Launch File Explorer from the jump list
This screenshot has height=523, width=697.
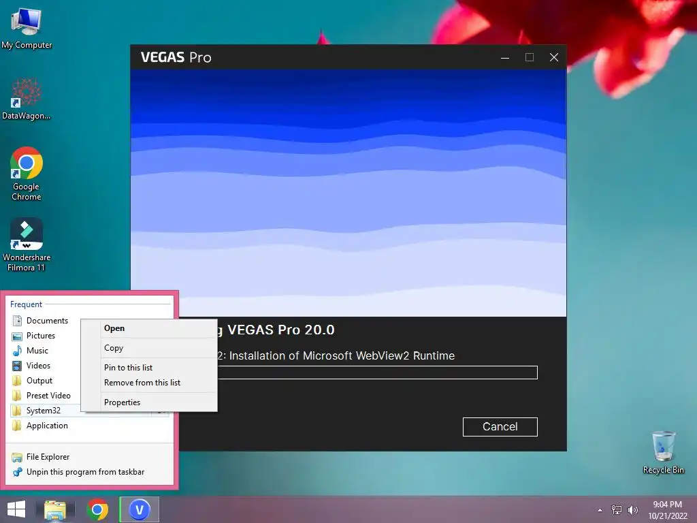point(89,457)
